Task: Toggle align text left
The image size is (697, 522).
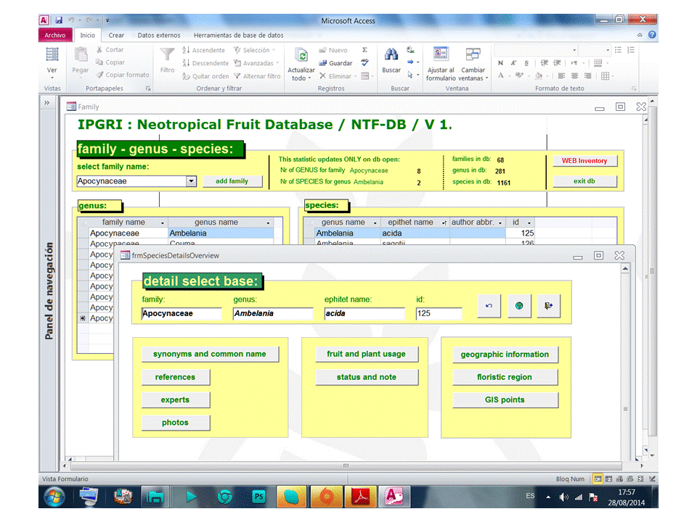Action: 562,76
